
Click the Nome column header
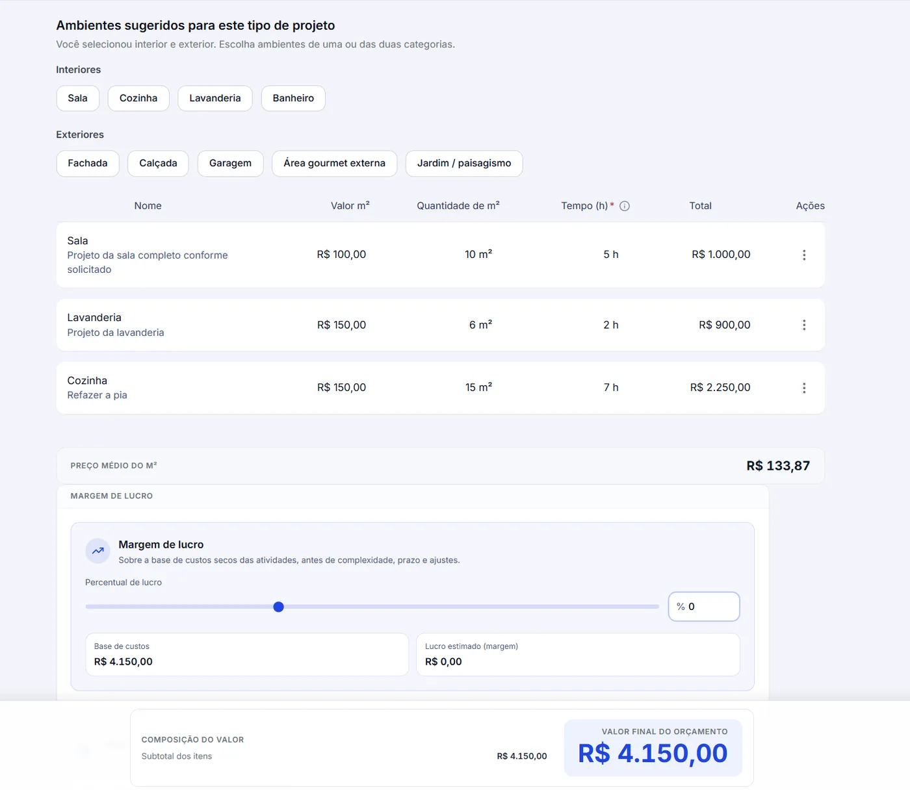(x=148, y=206)
